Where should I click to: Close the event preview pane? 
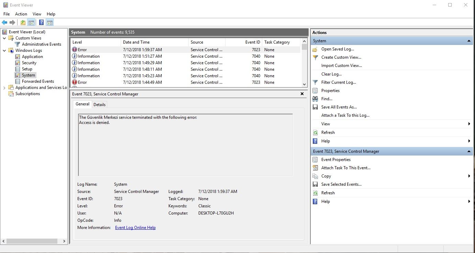click(x=302, y=94)
